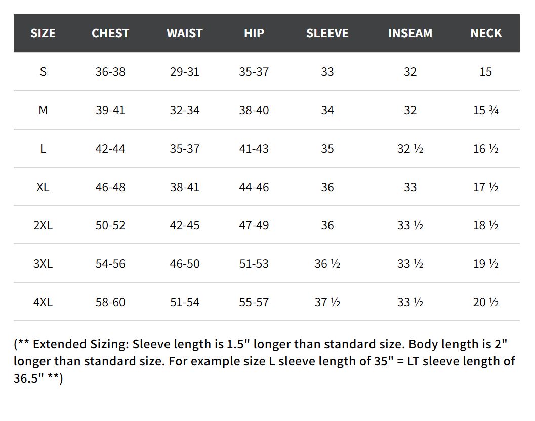Click the neck measurement 15 ¾

(x=486, y=110)
